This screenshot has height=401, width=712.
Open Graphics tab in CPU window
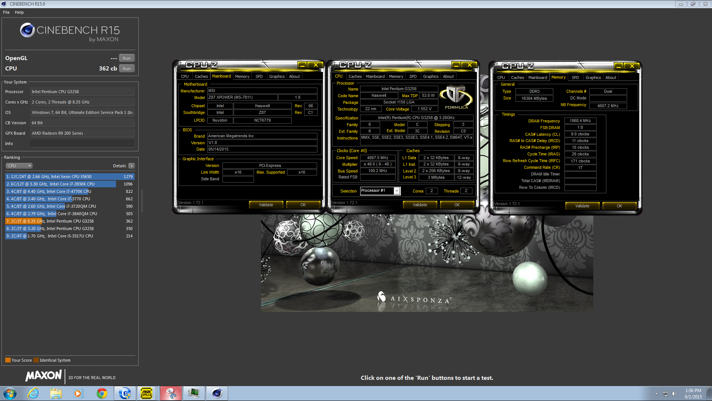point(431,76)
